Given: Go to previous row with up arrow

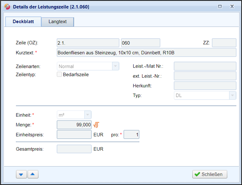Looking at the screenshot, I should point(33,174).
